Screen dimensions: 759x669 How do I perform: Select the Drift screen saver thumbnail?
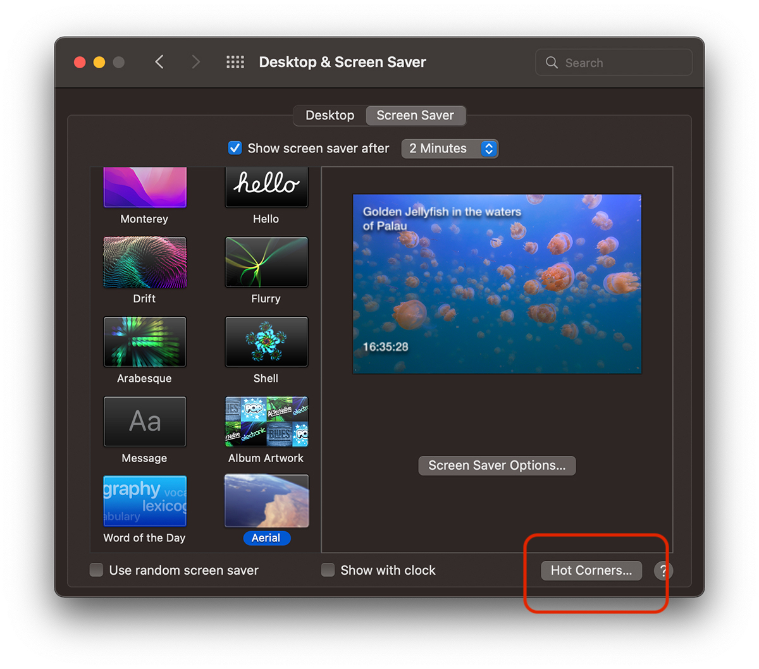coord(145,262)
